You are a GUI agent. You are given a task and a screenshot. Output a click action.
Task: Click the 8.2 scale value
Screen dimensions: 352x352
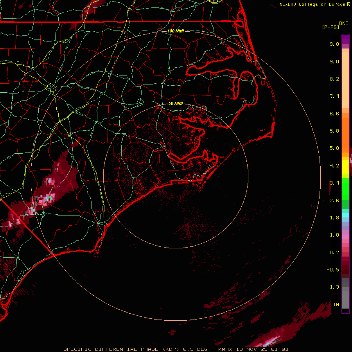pos(334,79)
